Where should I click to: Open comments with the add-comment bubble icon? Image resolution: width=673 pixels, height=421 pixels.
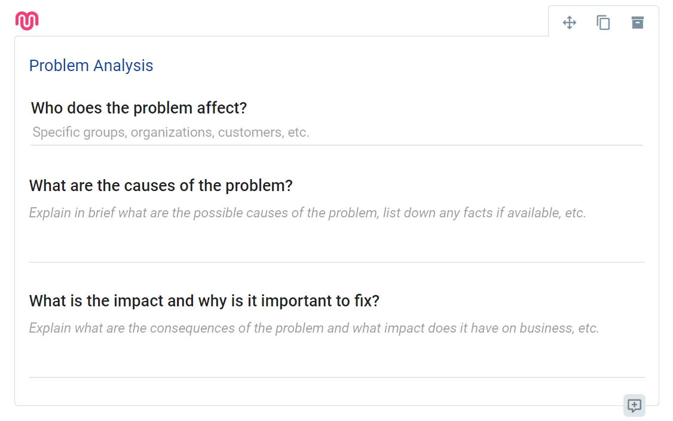pyautogui.click(x=634, y=405)
